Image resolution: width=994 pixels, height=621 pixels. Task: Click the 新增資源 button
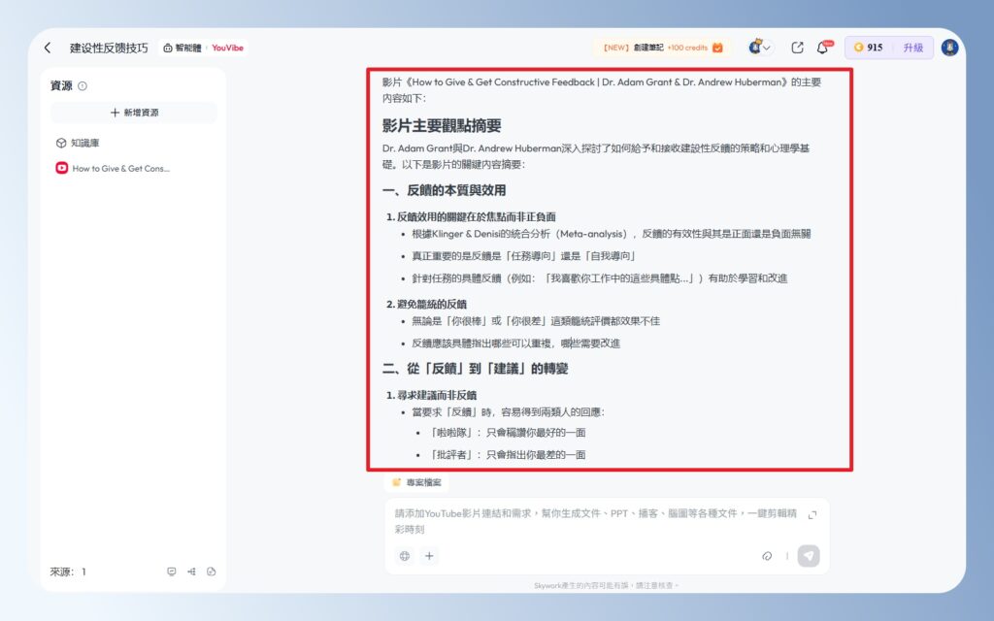coord(137,114)
